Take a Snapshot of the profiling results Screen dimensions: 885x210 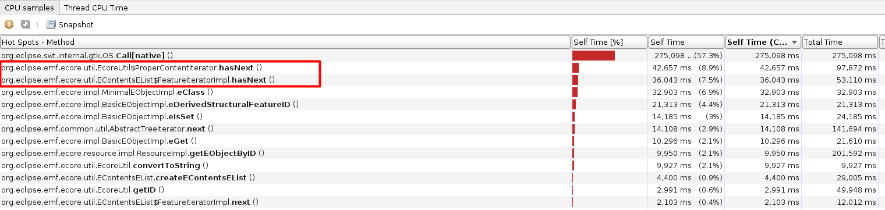pos(70,24)
